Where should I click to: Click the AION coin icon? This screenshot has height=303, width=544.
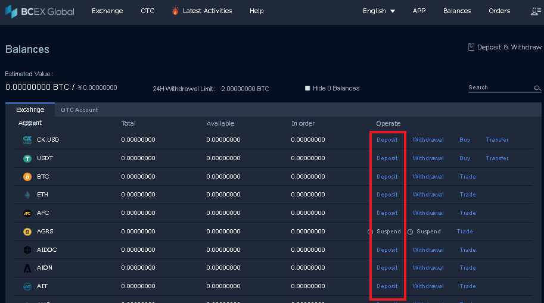(27, 268)
